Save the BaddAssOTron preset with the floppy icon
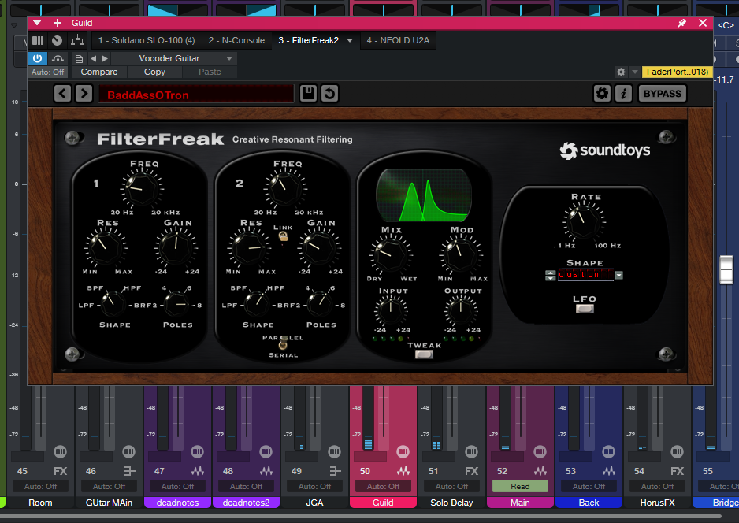This screenshot has height=523, width=739. pos(308,93)
